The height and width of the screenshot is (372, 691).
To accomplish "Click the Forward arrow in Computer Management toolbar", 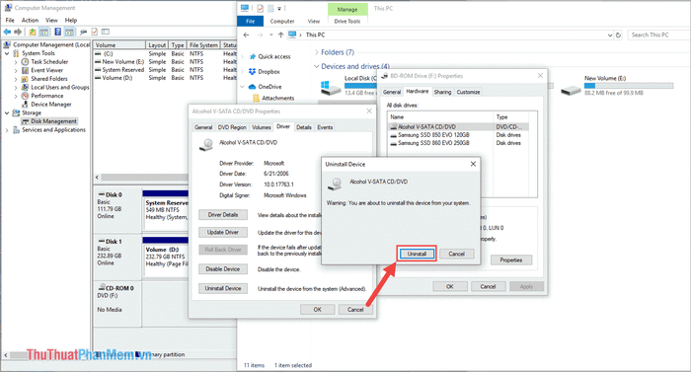I will [18, 32].
